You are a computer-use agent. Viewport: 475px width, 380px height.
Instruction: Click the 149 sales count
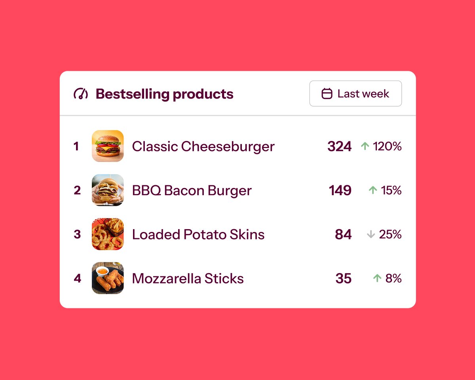340,191
